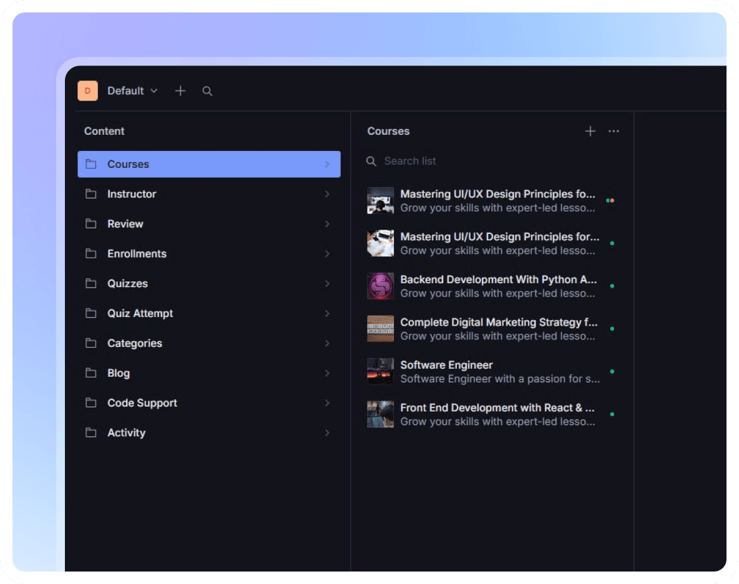Open global search with the magnifier icon
This screenshot has height=584, width=739.
[207, 90]
